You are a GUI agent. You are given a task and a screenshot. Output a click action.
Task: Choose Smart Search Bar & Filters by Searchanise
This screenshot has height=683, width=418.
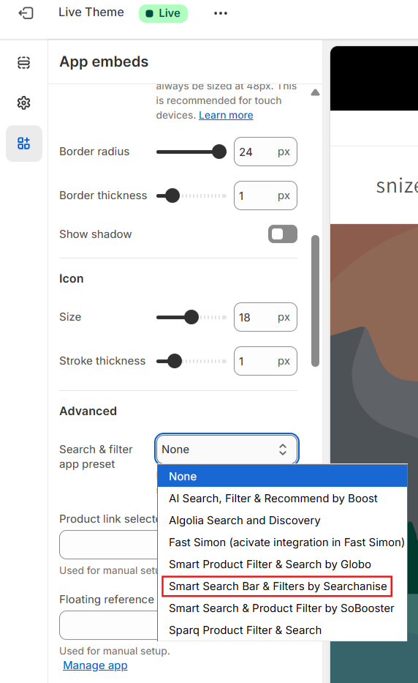[x=277, y=586]
